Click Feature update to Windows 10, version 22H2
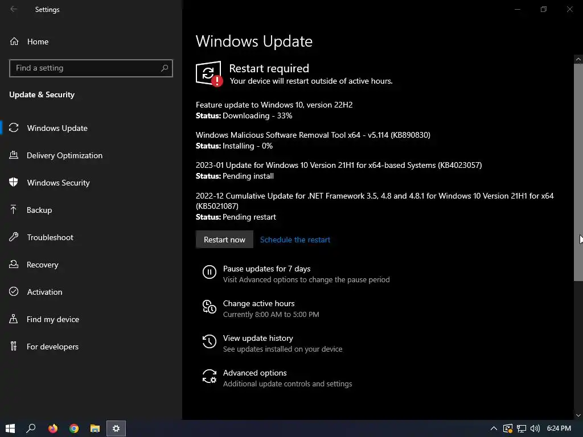The width and height of the screenshot is (583, 437). pyautogui.click(x=274, y=105)
